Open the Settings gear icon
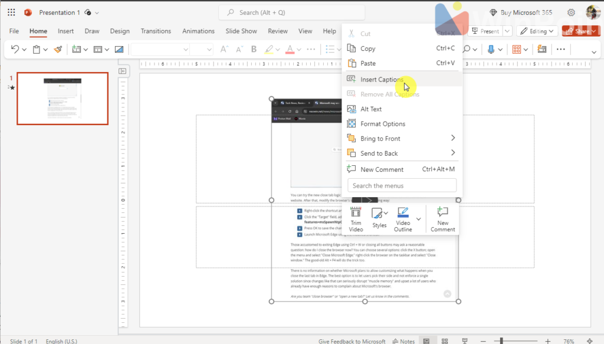The image size is (604, 344). click(x=571, y=12)
